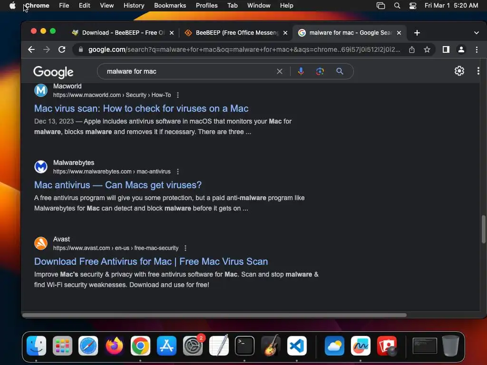Screen dimensions: 487x365
Task: Open the View menu
Action: (107, 5)
